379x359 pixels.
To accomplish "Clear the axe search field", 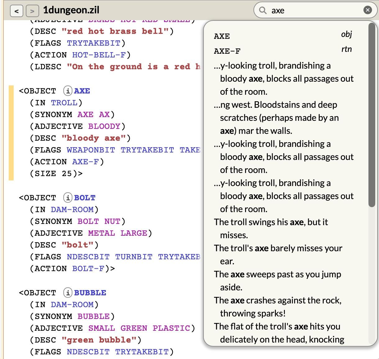I will tap(368, 10).
